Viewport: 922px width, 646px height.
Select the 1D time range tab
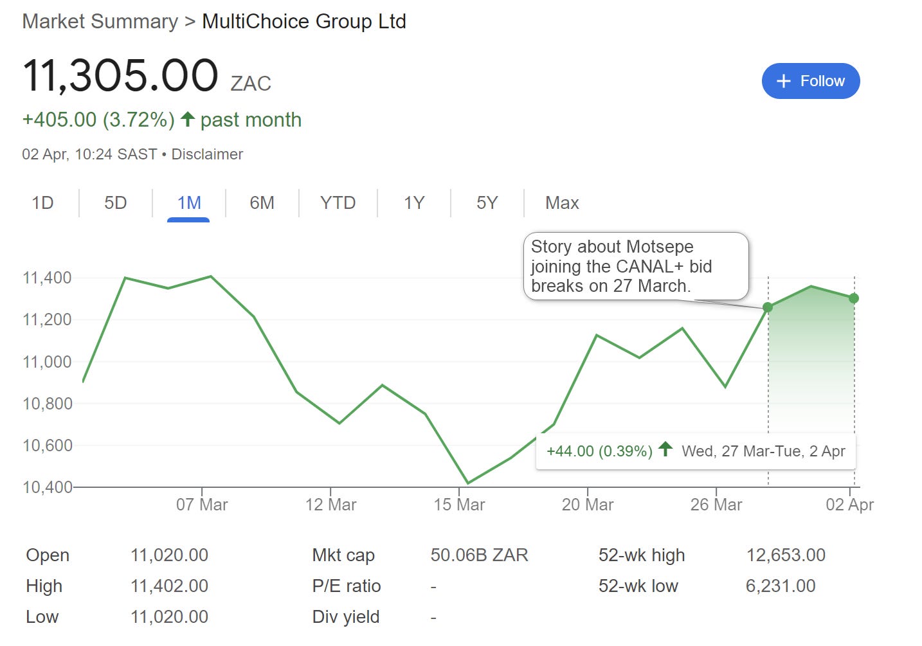coord(42,203)
